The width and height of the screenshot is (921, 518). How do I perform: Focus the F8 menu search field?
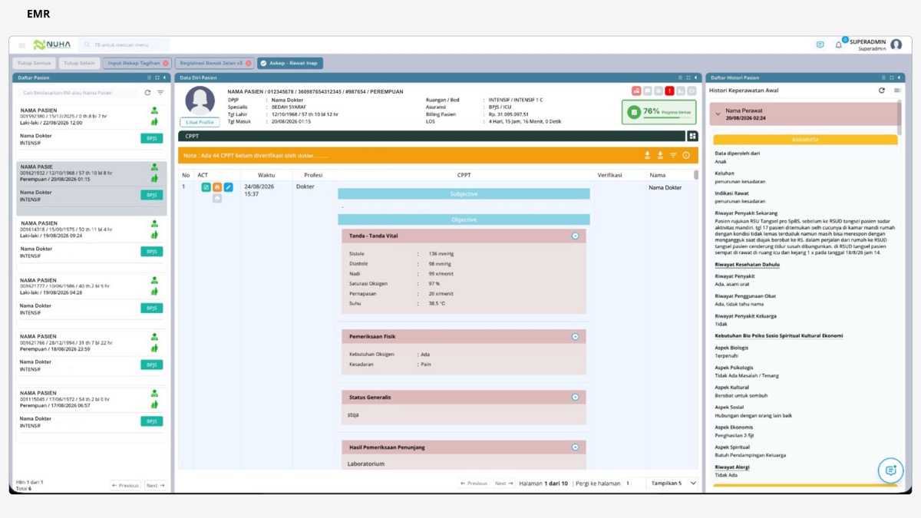[123, 45]
